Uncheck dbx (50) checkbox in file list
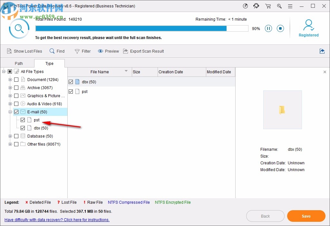This screenshot has height=226, width=330. coord(71,82)
